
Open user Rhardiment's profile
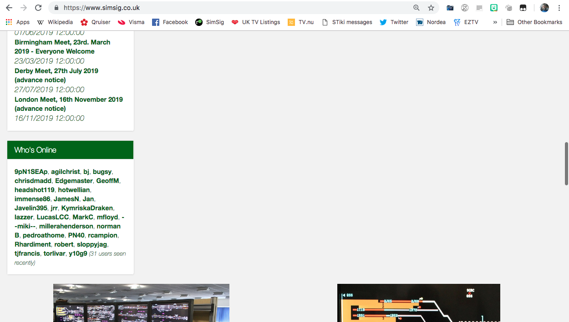tap(33, 244)
